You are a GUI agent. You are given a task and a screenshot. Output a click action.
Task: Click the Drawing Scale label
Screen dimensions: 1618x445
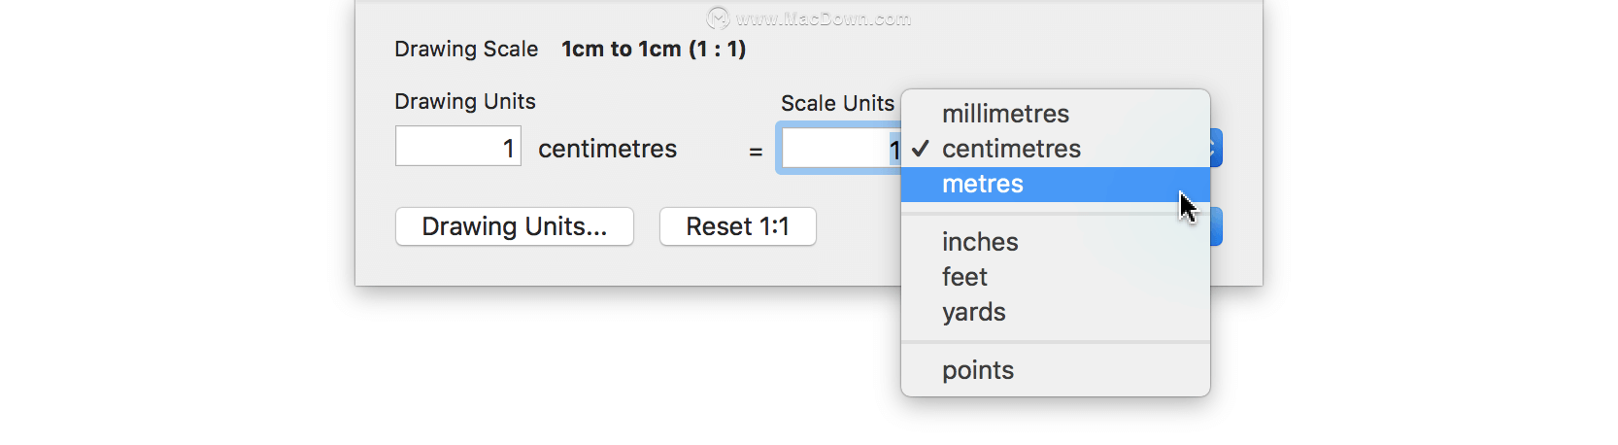click(466, 49)
